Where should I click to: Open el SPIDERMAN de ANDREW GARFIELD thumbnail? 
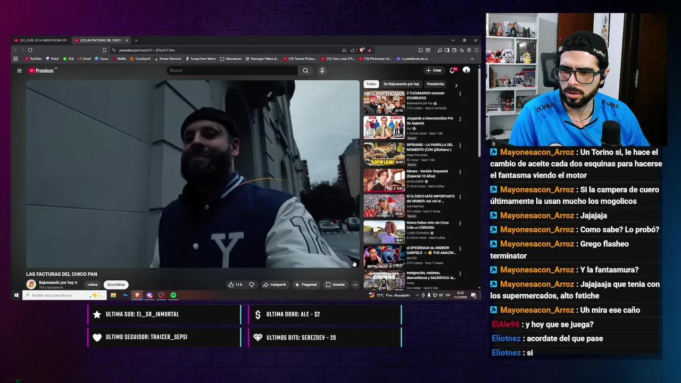coord(384,256)
